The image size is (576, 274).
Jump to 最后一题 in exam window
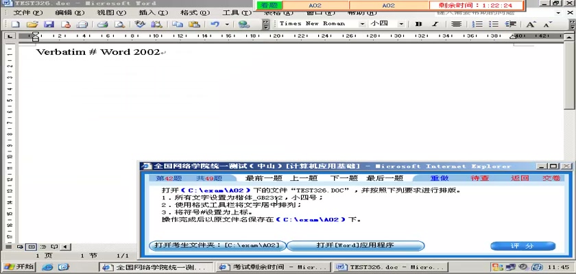(x=385, y=178)
